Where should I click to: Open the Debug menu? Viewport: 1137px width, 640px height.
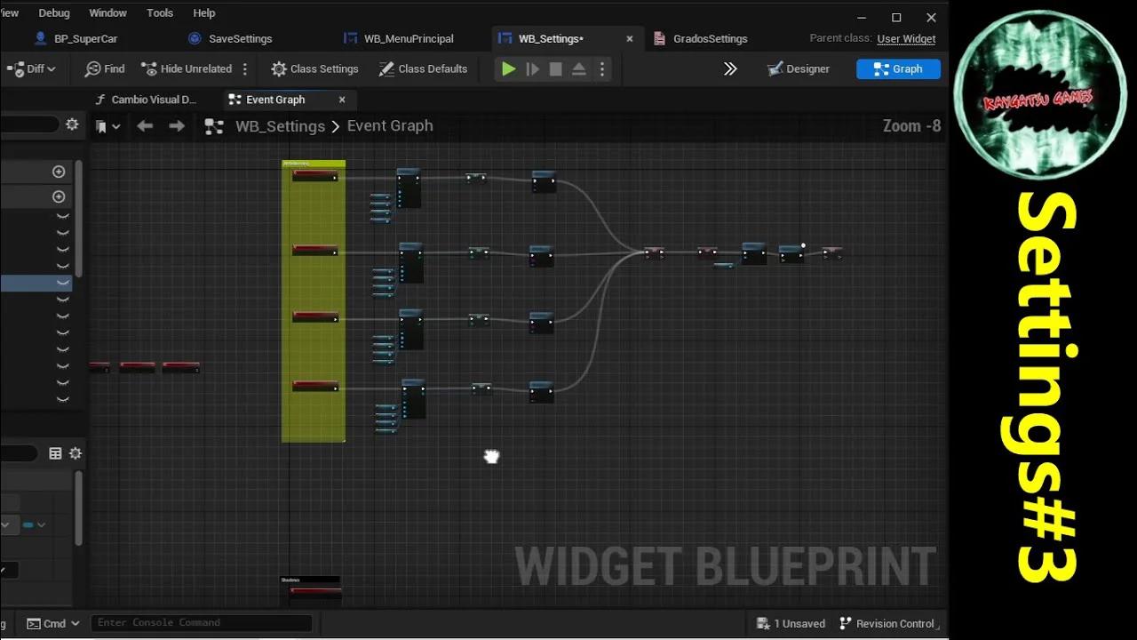(53, 12)
